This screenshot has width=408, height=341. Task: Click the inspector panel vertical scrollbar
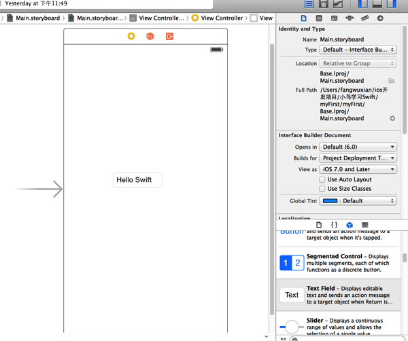(404, 79)
